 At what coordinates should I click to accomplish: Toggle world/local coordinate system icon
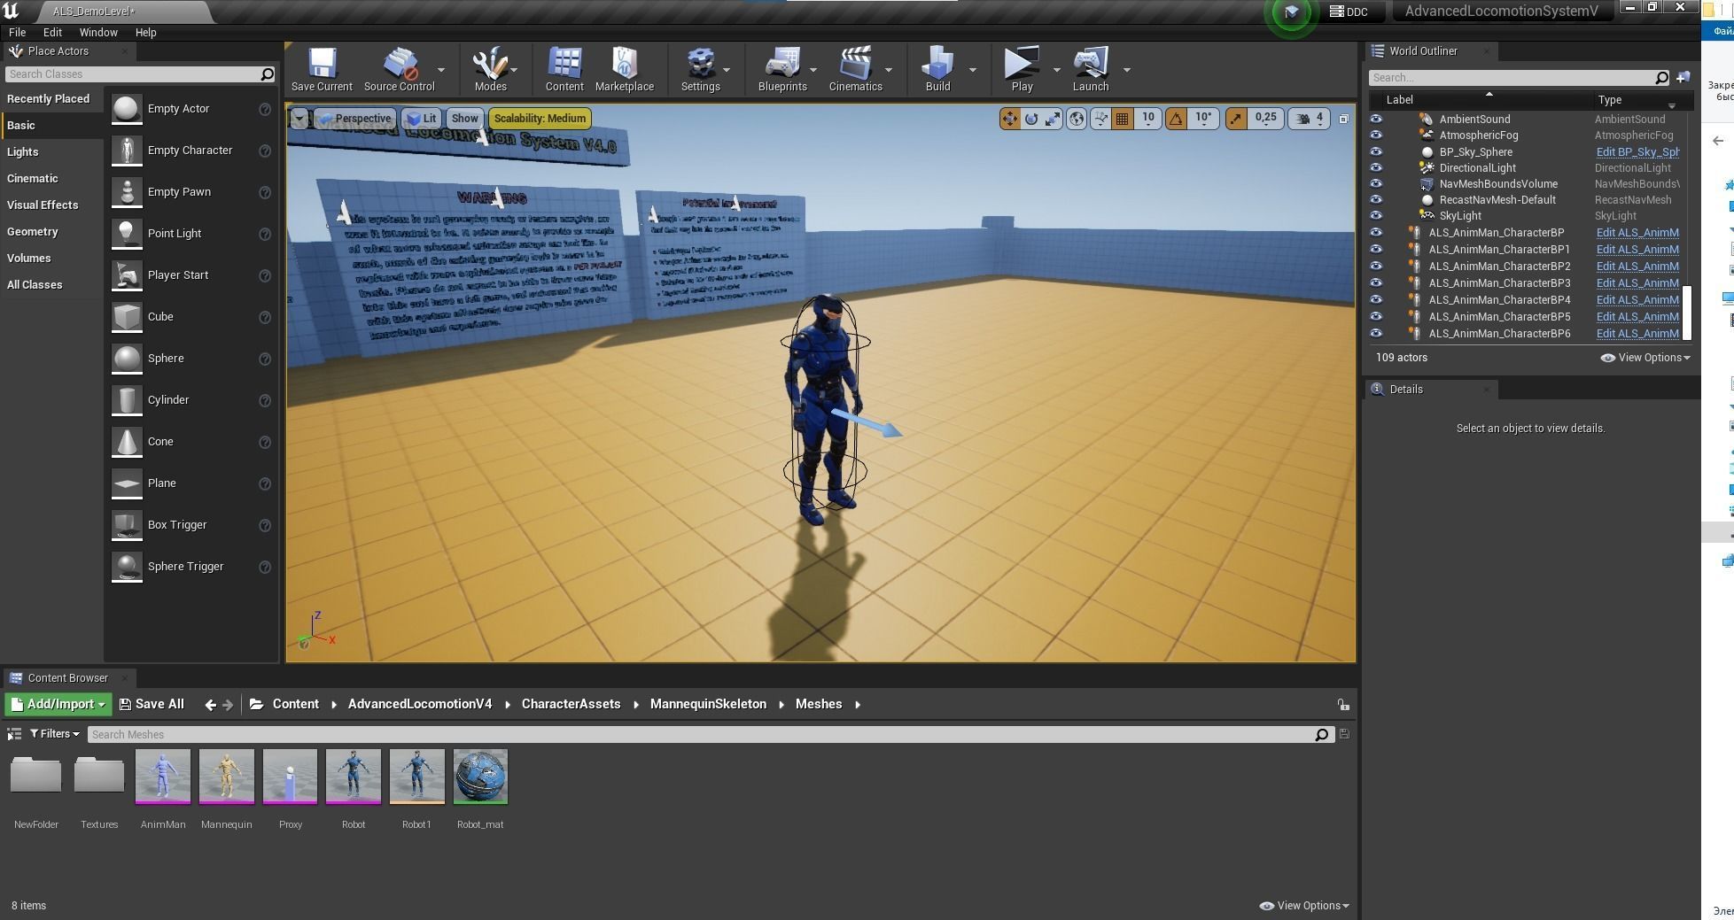pos(1077,119)
